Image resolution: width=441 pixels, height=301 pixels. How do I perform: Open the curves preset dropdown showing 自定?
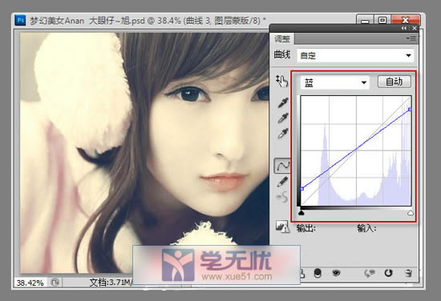355,55
